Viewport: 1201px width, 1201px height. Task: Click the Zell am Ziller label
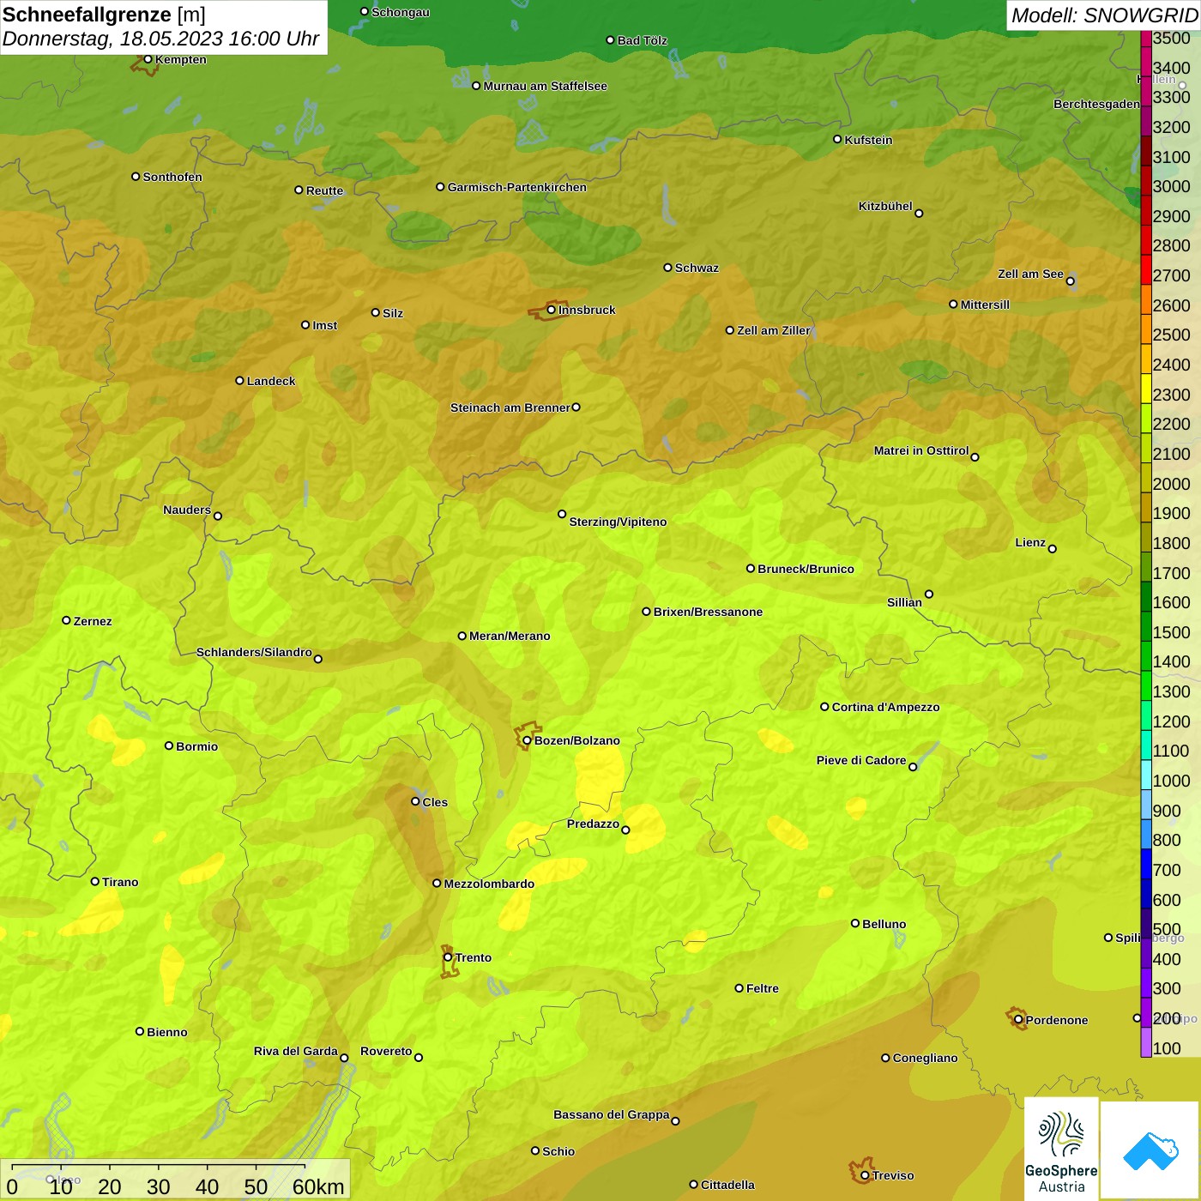(x=774, y=330)
